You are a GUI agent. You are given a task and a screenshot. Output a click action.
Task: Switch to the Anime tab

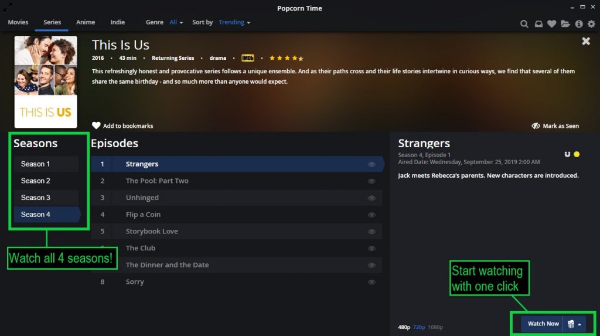tap(86, 22)
